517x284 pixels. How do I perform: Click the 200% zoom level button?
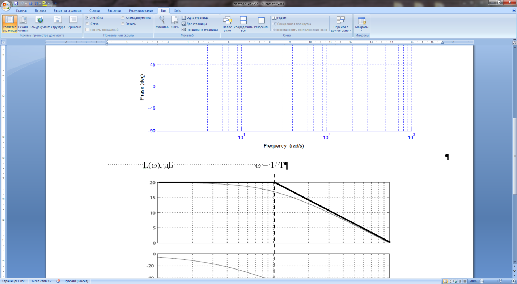pos(473,281)
